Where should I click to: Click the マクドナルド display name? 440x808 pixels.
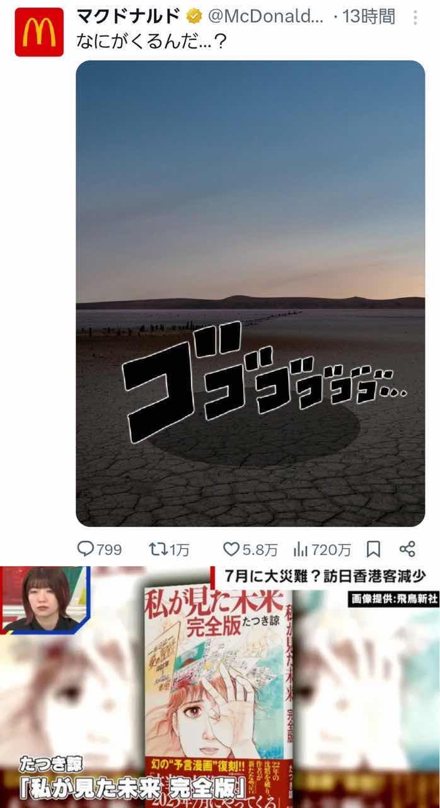[x=128, y=17]
